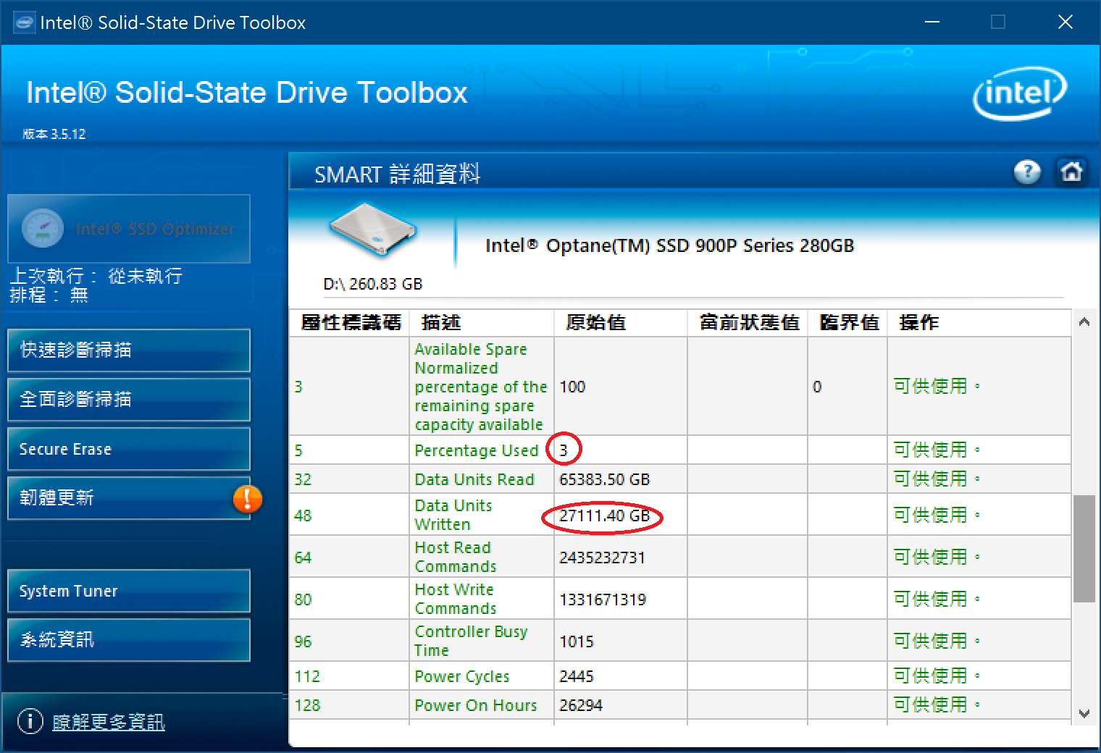This screenshot has width=1101, height=753.
Task: Click the scrollbar down arrow in SMART table
Action: pyautogui.click(x=1084, y=713)
